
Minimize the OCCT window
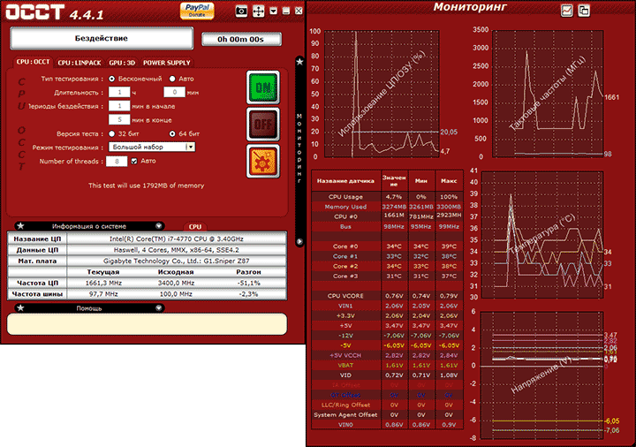click(286, 11)
